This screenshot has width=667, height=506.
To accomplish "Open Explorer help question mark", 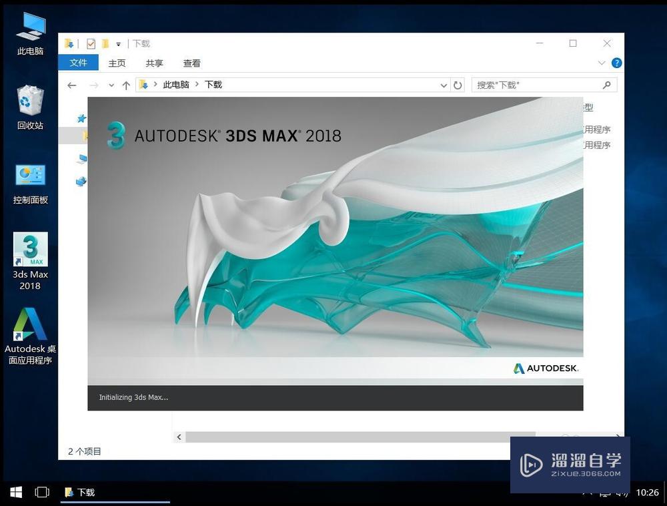I will click(616, 63).
